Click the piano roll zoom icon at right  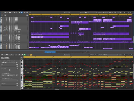[x=120, y=55]
